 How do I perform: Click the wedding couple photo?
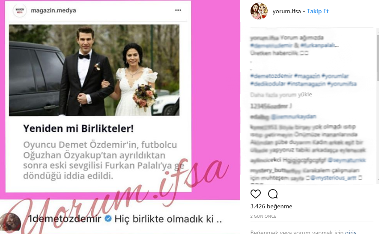pyautogui.click(x=94, y=70)
